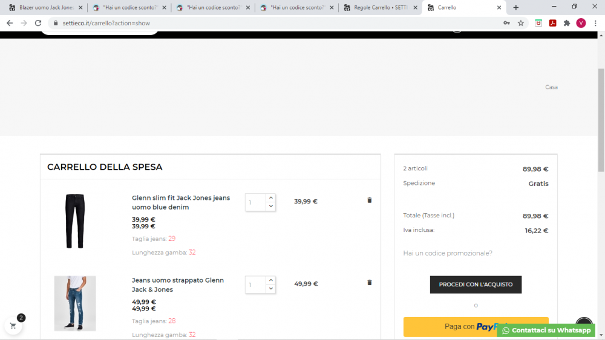Open Chrome profile avatar V

pos(581,23)
